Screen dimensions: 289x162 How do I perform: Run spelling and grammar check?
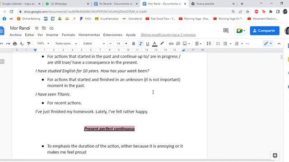(x=22, y=44)
